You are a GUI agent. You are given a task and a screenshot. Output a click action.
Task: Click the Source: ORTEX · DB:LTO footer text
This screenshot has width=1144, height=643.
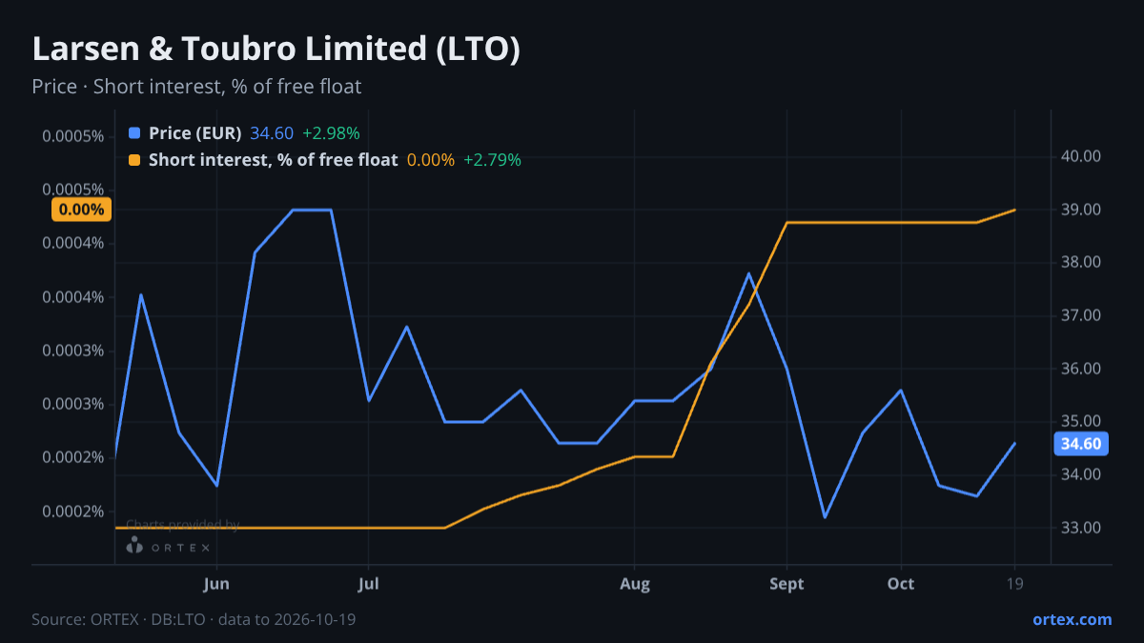pyautogui.click(x=194, y=619)
